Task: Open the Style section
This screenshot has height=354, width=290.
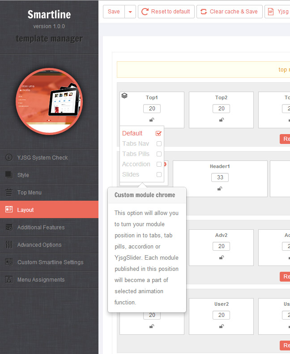Action: (x=49, y=175)
